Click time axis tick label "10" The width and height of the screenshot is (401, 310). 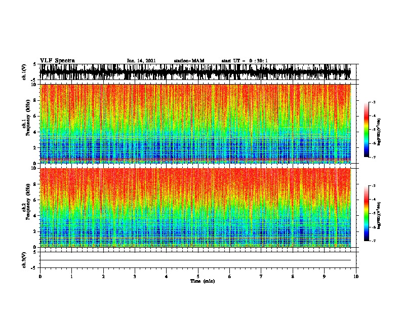tap(356, 277)
